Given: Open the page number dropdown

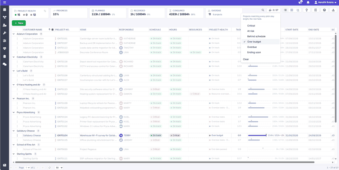Looking at the screenshot, I should [28, 167].
